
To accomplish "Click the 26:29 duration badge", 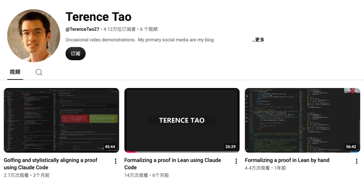I will 231,147.
